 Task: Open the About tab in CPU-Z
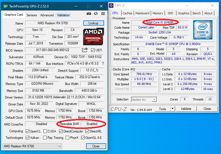tap(208, 13)
